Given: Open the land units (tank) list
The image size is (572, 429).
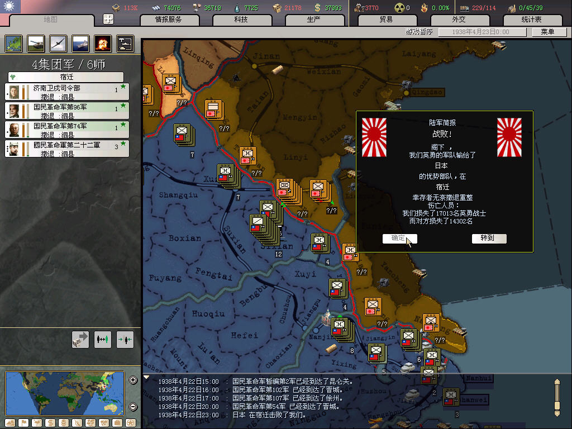Looking at the screenshot, I should tap(36, 44).
